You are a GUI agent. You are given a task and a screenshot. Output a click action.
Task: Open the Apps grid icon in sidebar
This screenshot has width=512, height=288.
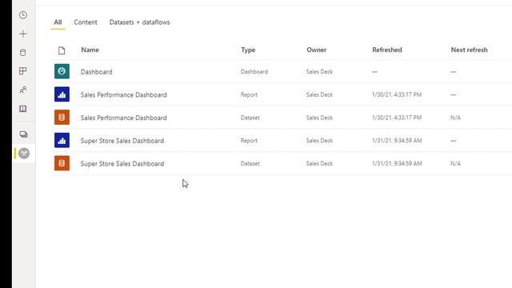(23, 71)
